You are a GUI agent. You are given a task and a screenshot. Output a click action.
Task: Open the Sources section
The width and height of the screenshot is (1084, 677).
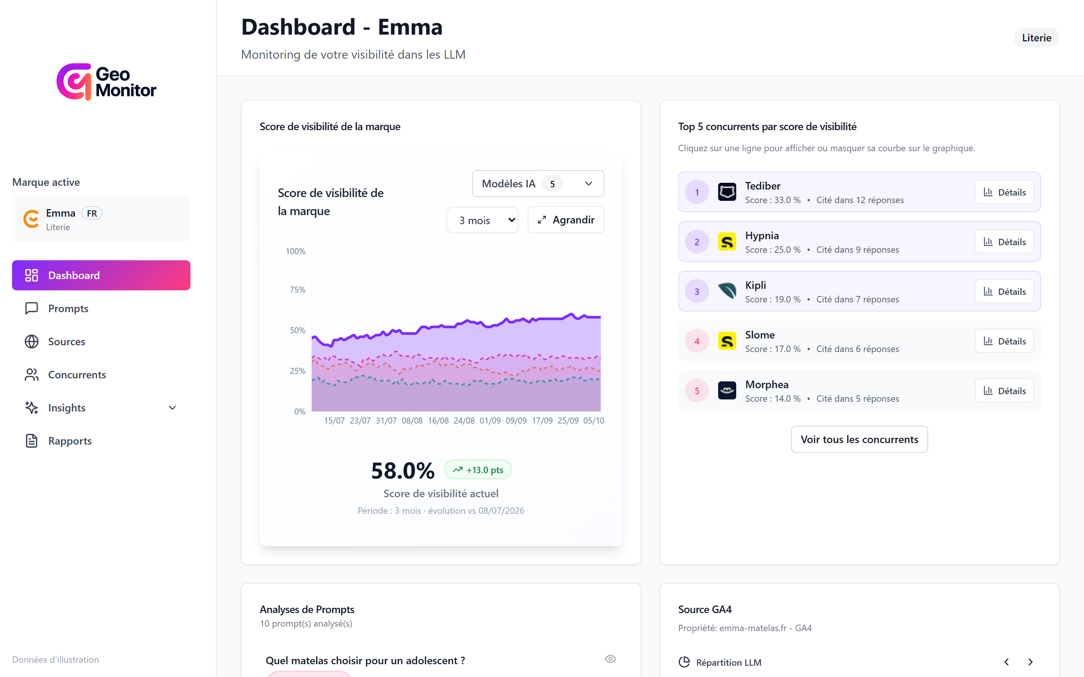tap(101, 342)
